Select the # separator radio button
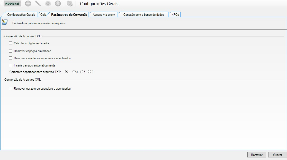 [x=74, y=72]
